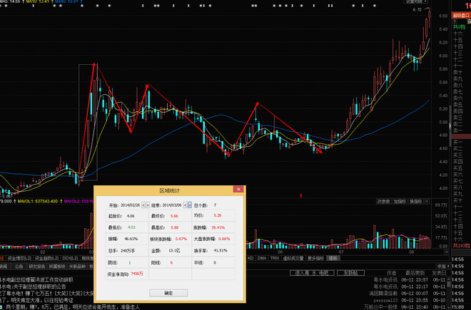Click the 共243档 total label

click(x=461, y=245)
